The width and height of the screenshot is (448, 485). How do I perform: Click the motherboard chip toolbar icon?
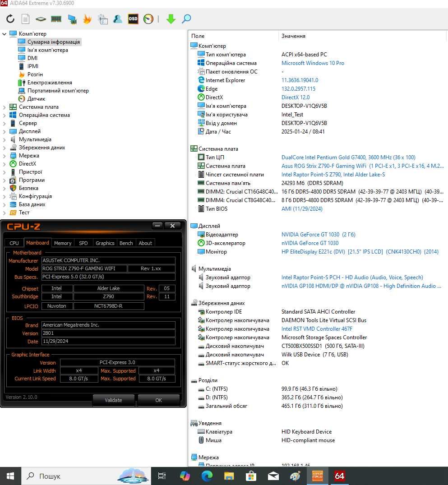(41, 19)
